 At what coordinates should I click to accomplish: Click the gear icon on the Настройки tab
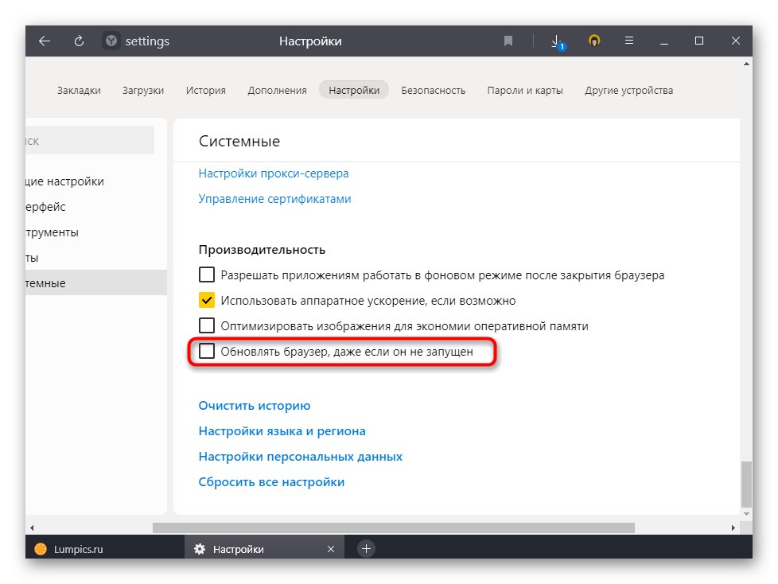(199, 548)
